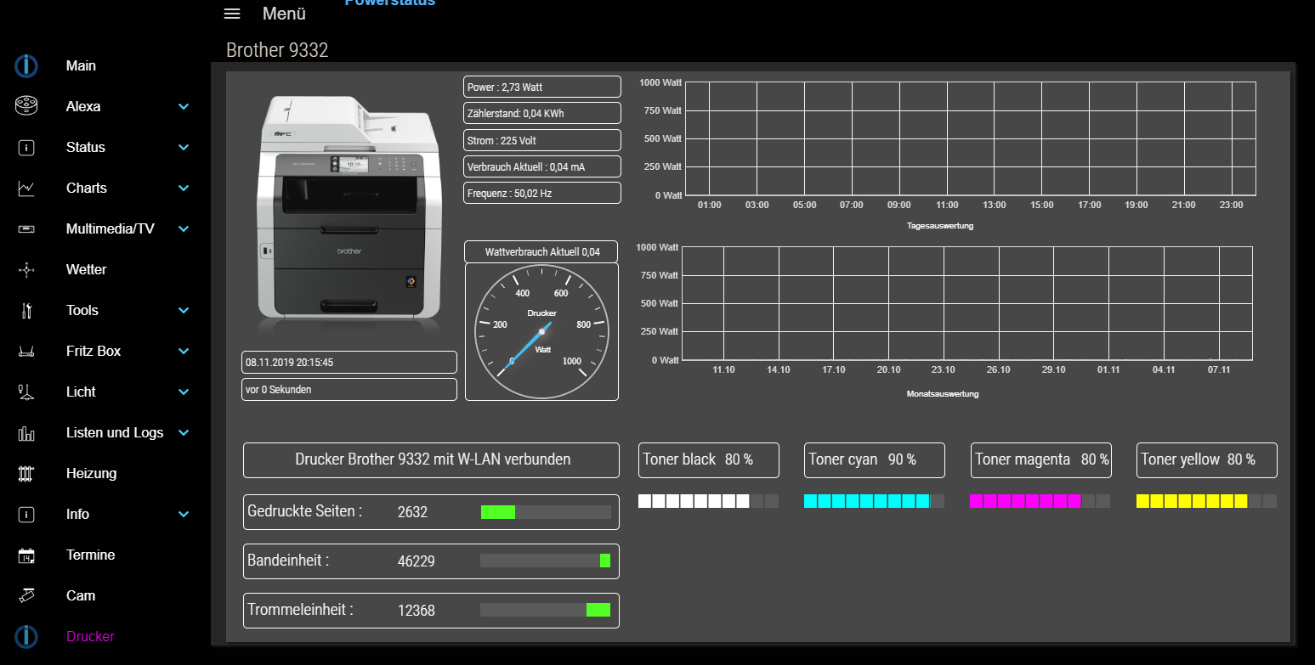The height and width of the screenshot is (665, 1315).
Task: Click the Menü label in header
Action: click(x=284, y=14)
